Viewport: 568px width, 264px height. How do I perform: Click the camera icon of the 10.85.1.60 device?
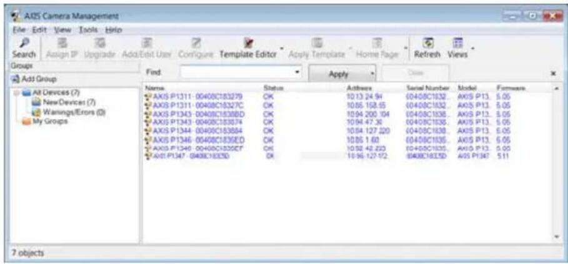click(x=148, y=140)
